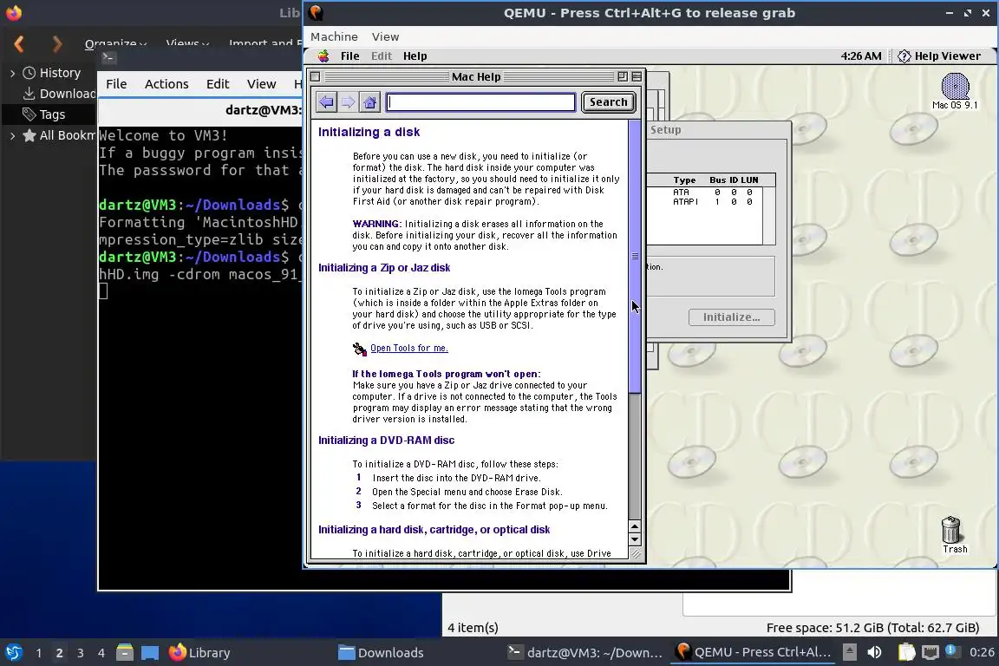Switch to workspace 3

click(x=81, y=653)
